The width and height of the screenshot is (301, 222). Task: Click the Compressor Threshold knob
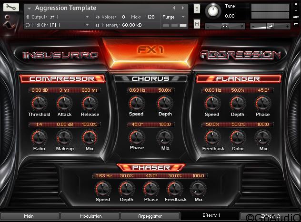(x=39, y=103)
